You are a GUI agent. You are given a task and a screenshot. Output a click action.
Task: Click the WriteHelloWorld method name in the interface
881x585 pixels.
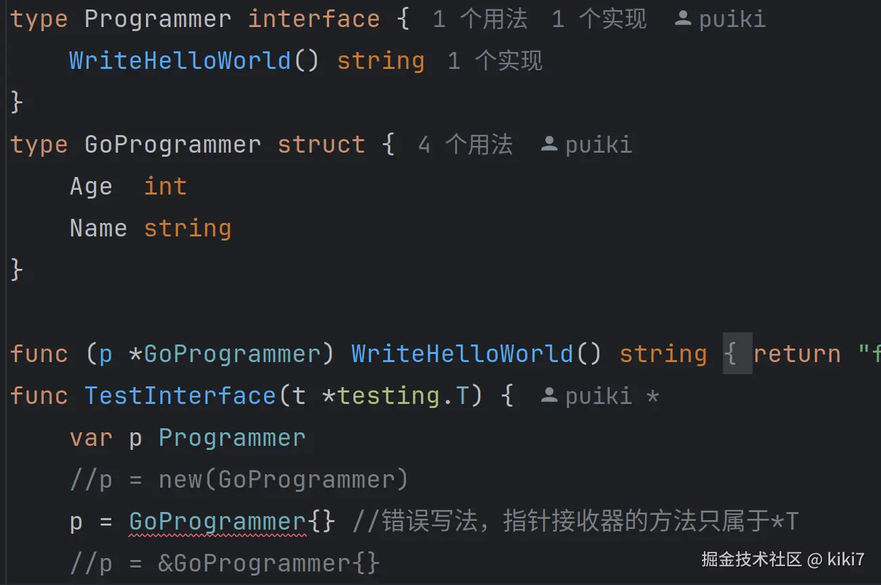(180, 61)
